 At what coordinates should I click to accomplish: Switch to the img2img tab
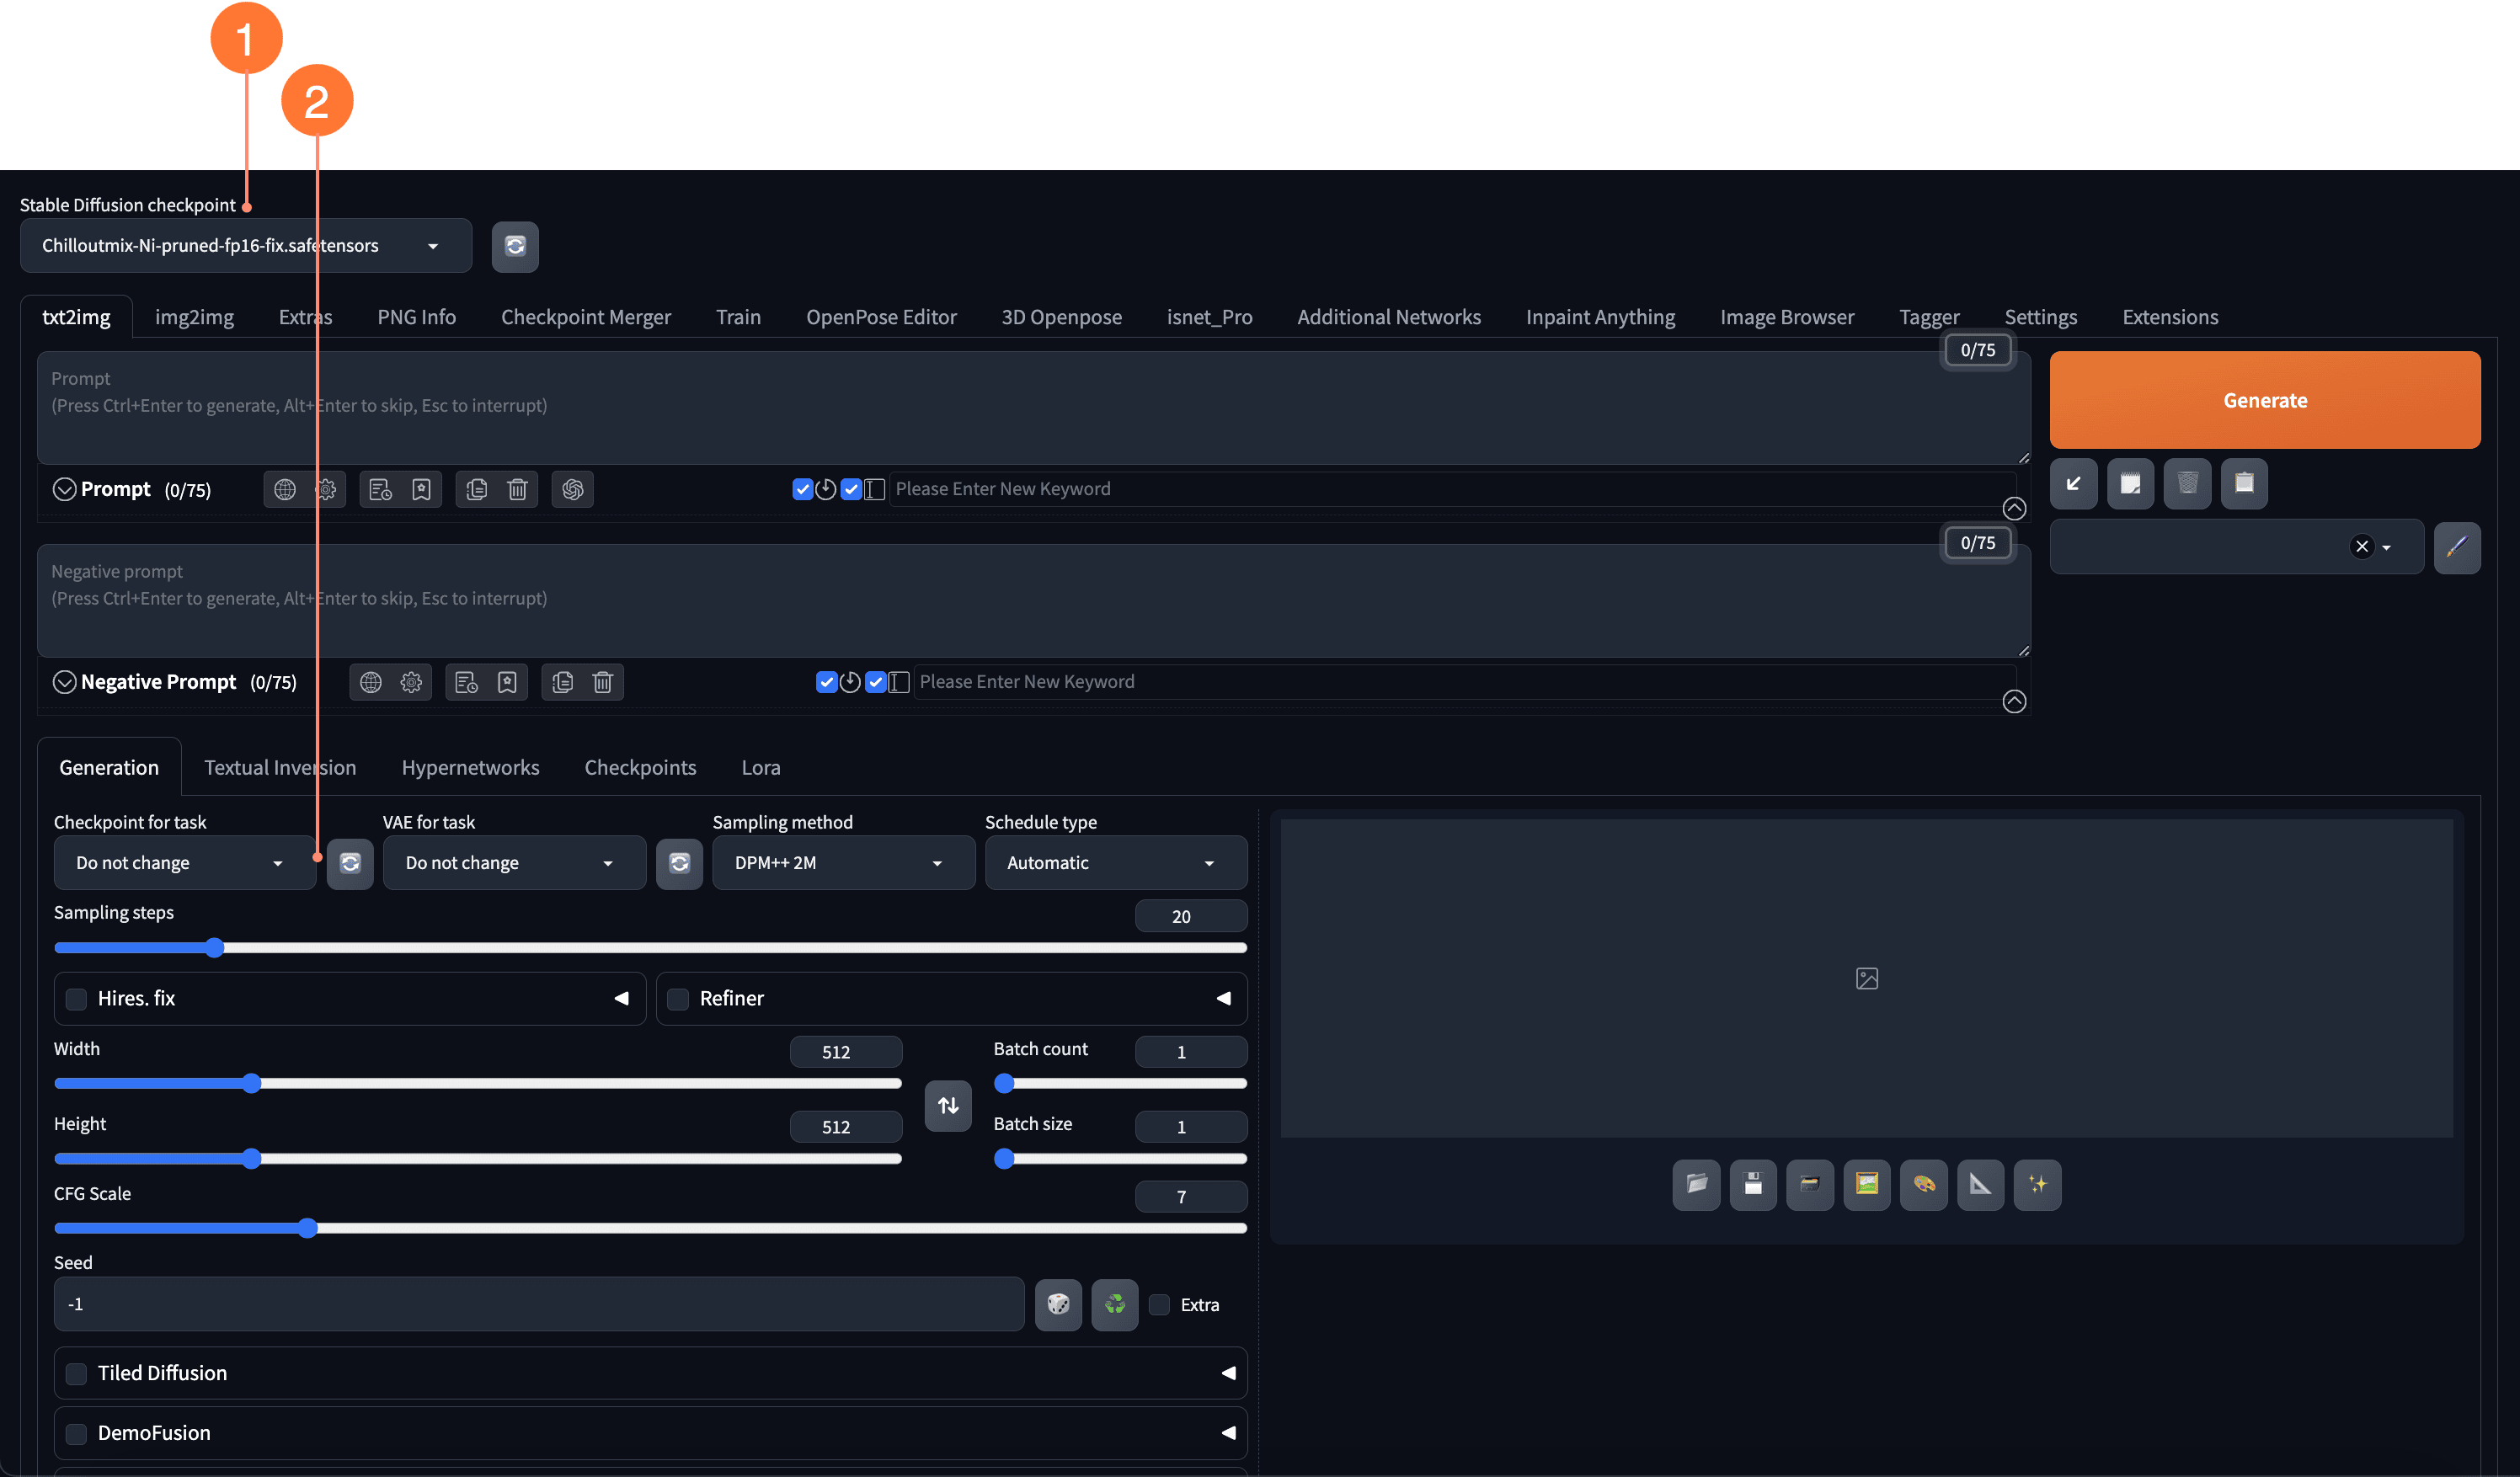tap(194, 317)
